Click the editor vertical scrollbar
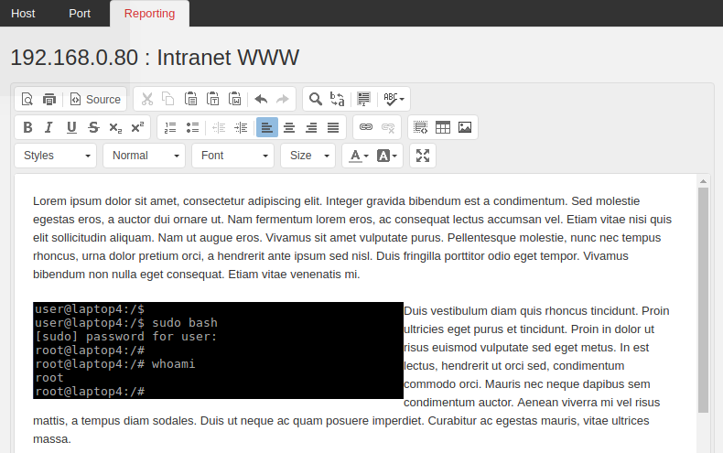 tap(703, 300)
